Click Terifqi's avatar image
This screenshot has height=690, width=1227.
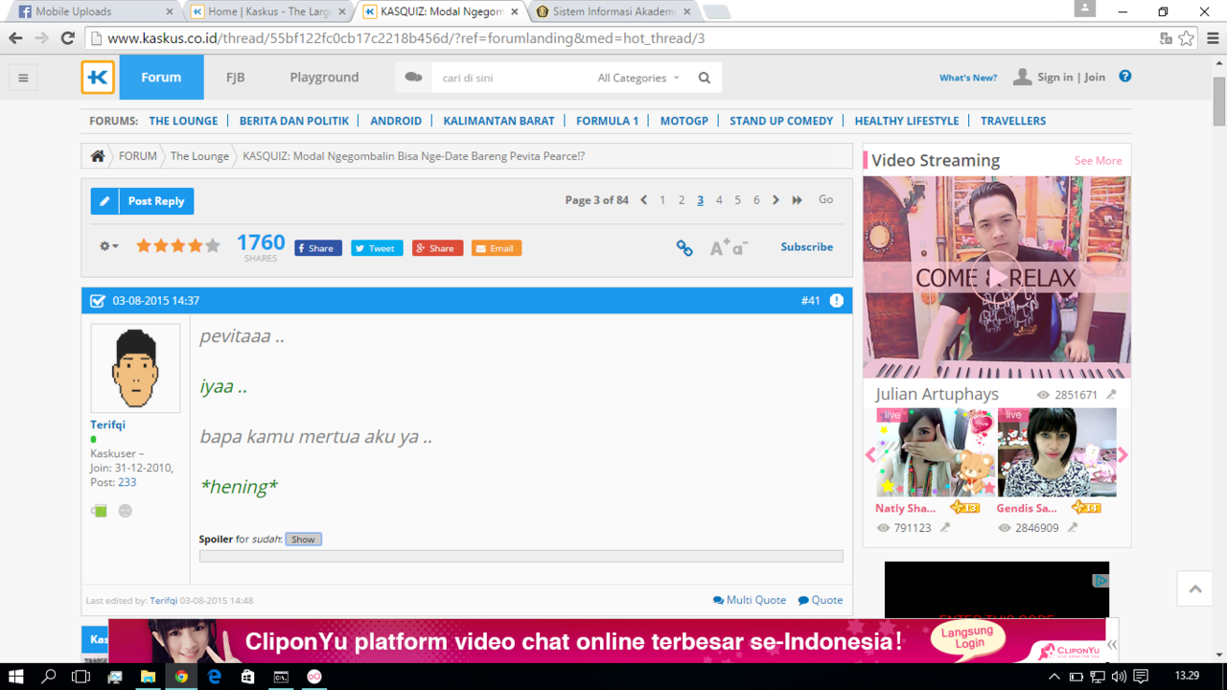click(135, 368)
